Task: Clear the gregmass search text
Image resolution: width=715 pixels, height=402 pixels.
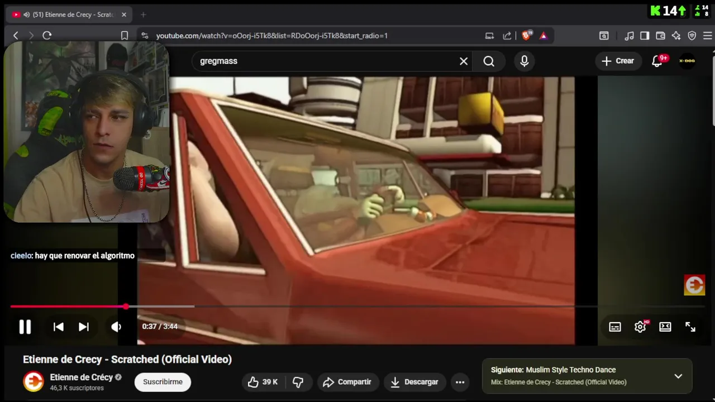Action: [464, 61]
